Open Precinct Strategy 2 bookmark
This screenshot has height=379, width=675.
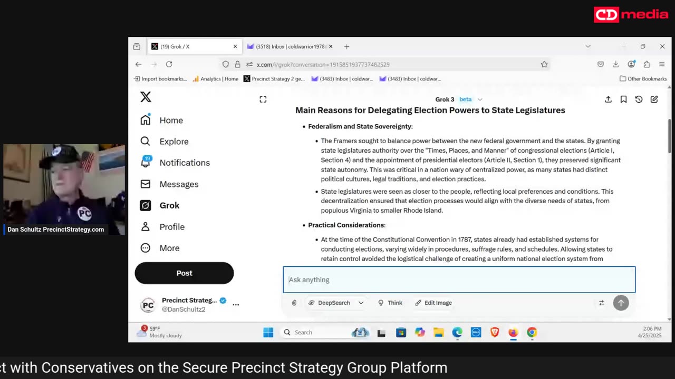click(274, 79)
